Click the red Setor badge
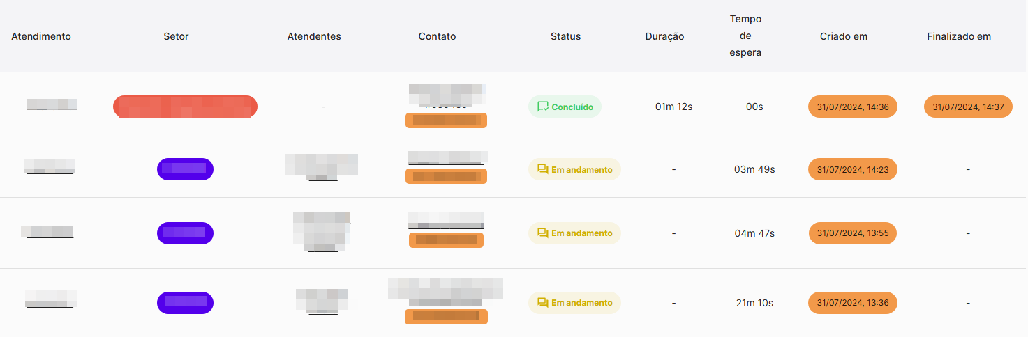Image resolution: width=1028 pixels, height=337 pixels. pyautogui.click(x=185, y=107)
